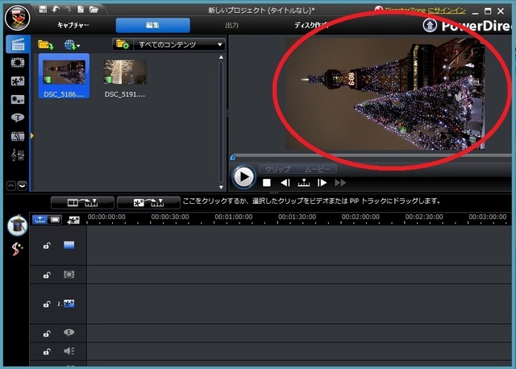Open the Particle Room icon

tap(18, 99)
